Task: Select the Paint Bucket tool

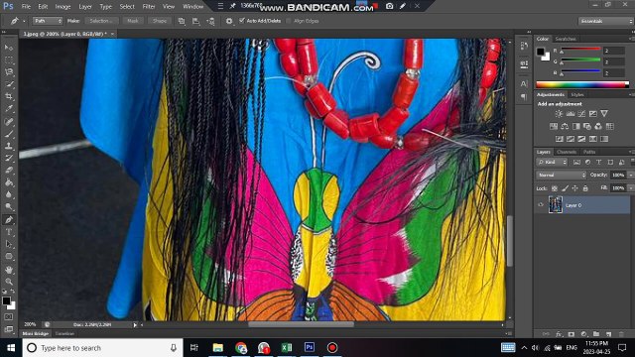Action: pos(9,182)
